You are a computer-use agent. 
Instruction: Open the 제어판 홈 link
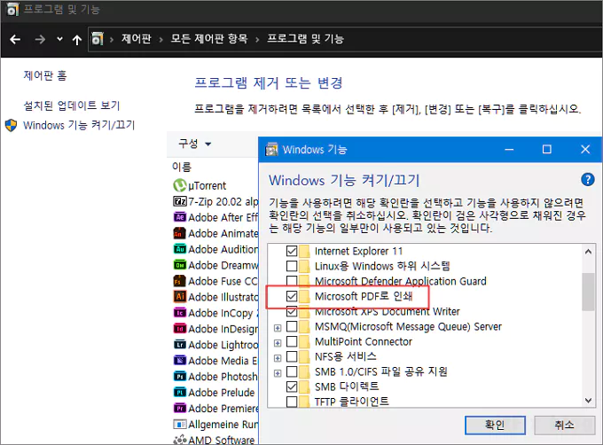pos(45,75)
